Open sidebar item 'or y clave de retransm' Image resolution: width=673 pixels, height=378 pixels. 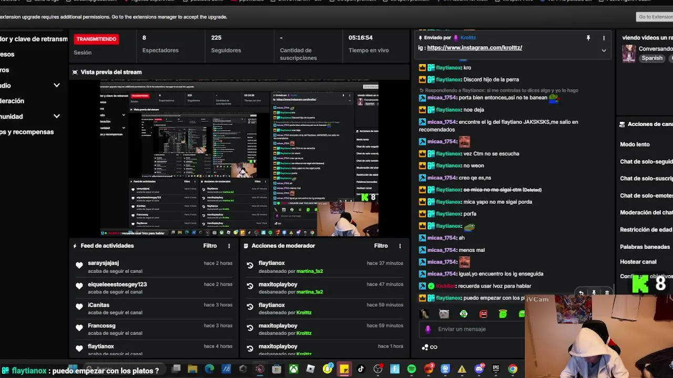(34, 39)
